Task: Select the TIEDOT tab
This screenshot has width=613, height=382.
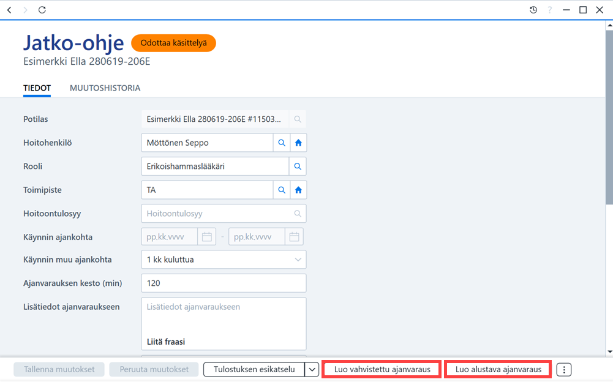Action: (x=37, y=88)
